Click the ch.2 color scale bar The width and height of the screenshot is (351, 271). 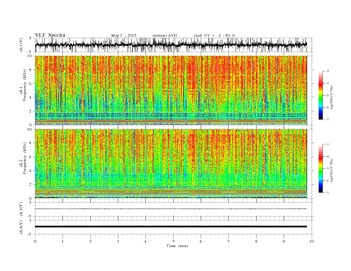click(x=320, y=168)
